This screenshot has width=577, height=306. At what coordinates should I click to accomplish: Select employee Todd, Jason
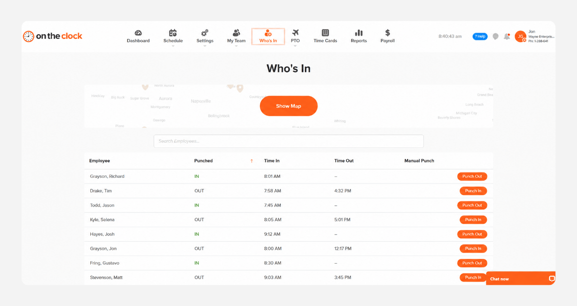pyautogui.click(x=102, y=205)
